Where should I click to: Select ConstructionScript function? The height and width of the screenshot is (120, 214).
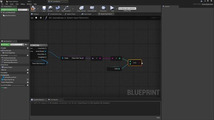click(x=9, y=58)
